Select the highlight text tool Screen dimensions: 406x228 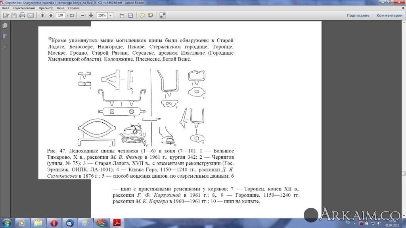151,15
